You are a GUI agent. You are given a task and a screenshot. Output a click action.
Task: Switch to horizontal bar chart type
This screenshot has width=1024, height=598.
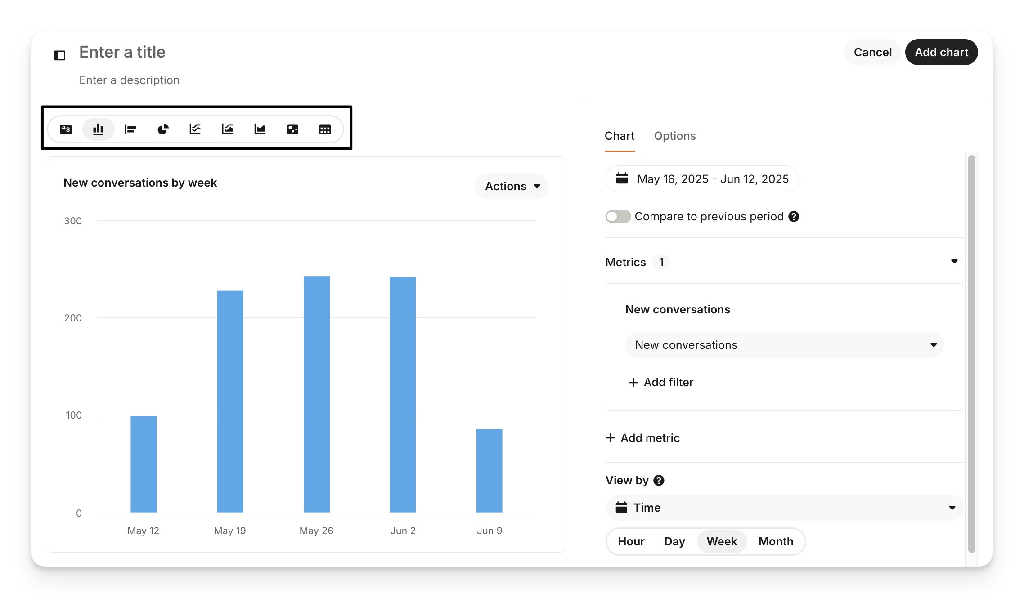[x=130, y=129]
